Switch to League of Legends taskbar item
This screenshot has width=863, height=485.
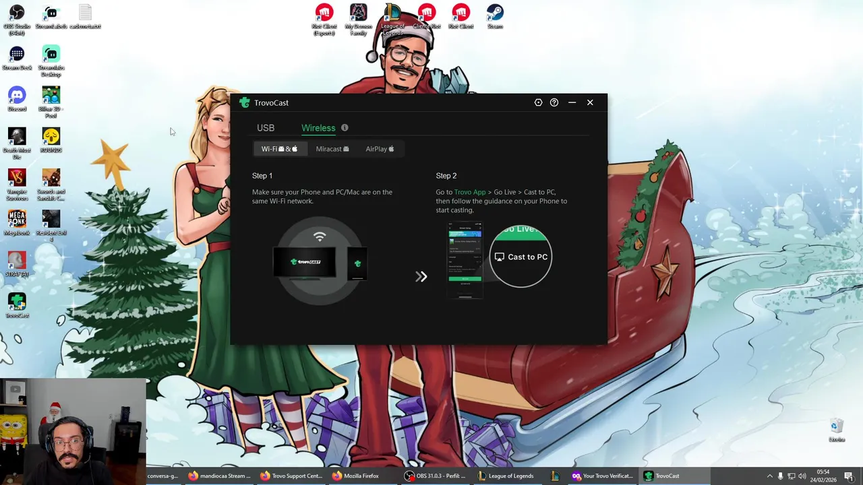pos(507,476)
